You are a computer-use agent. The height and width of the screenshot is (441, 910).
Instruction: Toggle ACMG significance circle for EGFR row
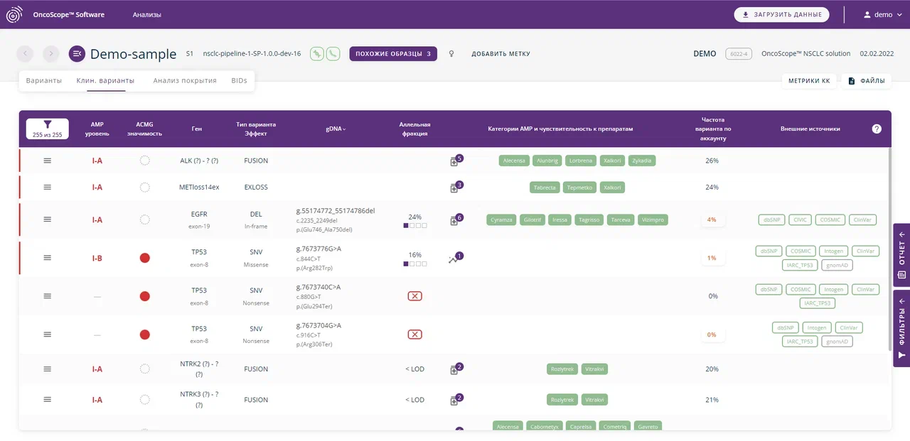[145, 219]
